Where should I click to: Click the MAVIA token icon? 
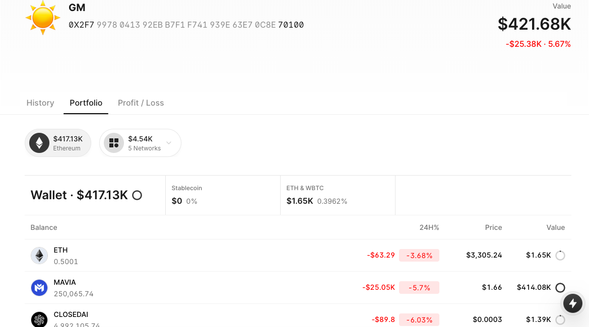coord(39,288)
